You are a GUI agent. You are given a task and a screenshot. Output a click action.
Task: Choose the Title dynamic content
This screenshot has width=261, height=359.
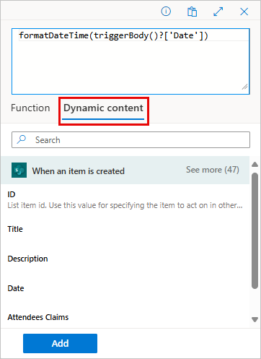click(x=125, y=229)
